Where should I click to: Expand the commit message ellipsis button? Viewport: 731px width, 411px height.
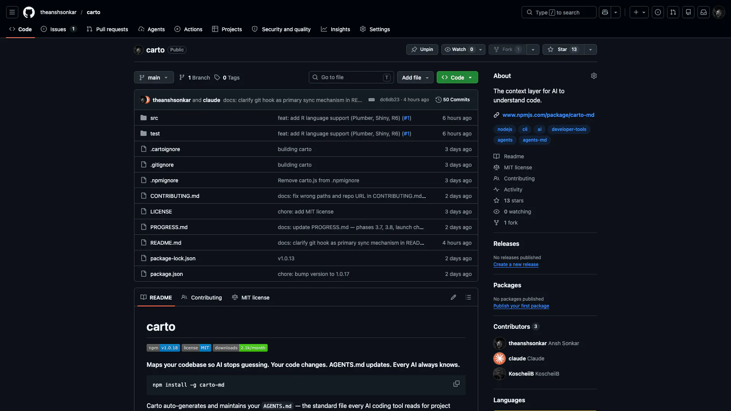pos(372,100)
